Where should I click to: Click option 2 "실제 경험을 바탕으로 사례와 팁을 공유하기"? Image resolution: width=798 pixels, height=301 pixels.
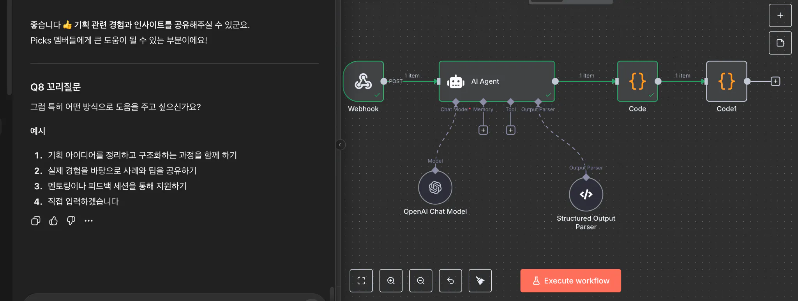coord(122,171)
